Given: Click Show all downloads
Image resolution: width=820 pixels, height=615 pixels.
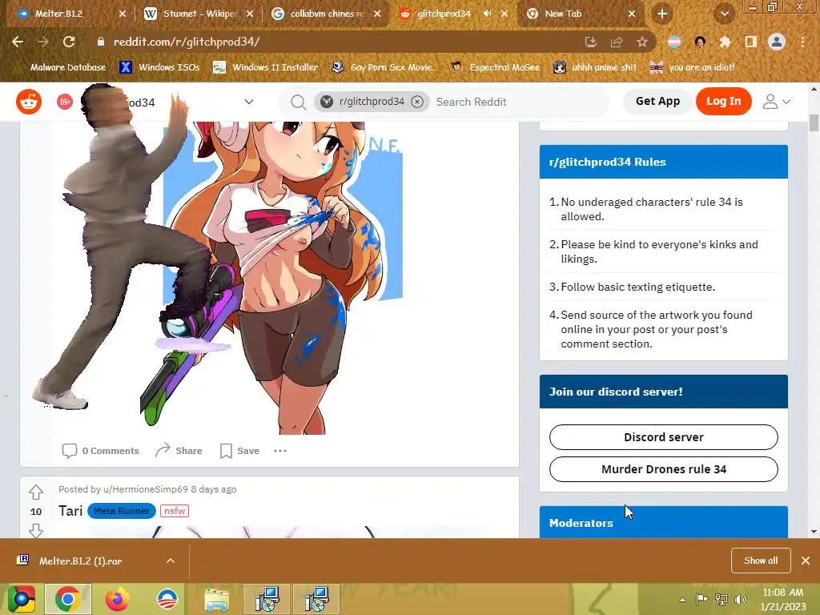Looking at the screenshot, I should point(761,561).
